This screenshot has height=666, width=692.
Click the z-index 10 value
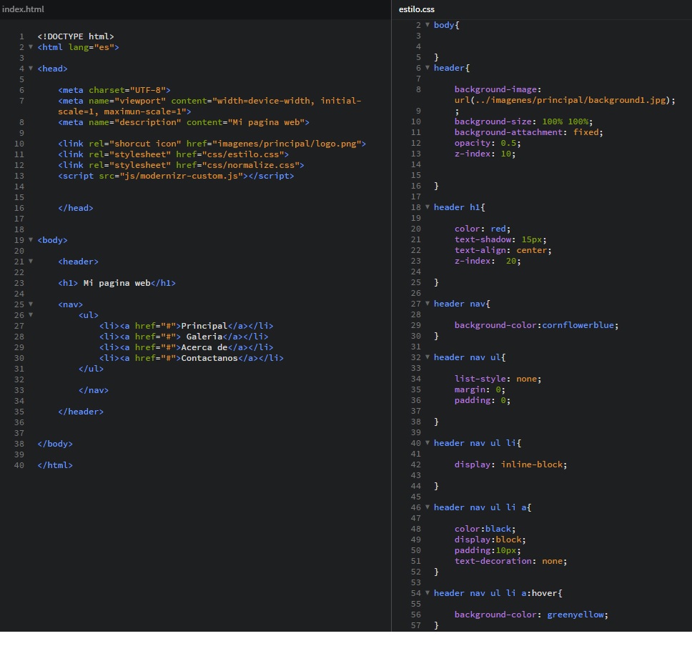coord(505,154)
